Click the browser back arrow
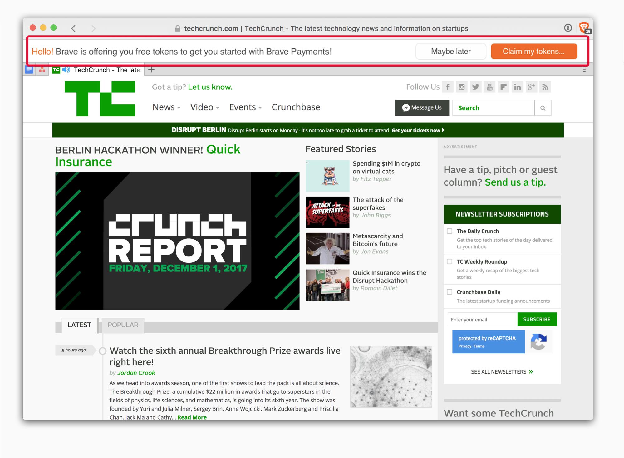Viewport: 624px width, 458px height. [x=73, y=28]
